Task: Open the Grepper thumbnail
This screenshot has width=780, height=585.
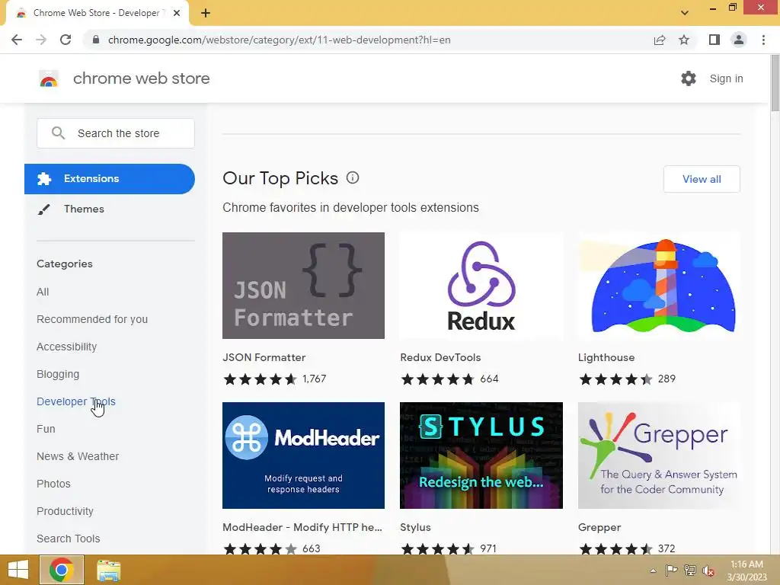Action: coord(659,456)
